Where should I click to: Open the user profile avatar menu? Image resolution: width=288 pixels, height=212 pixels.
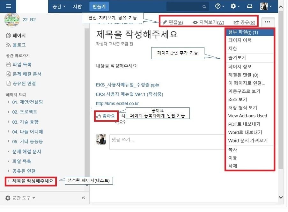(266, 6)
